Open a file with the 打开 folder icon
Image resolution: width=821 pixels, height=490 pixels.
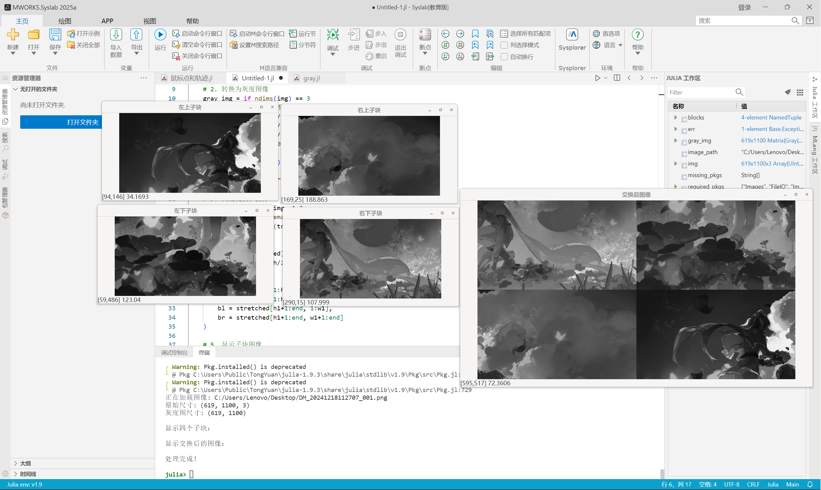(x=33, y=35)
